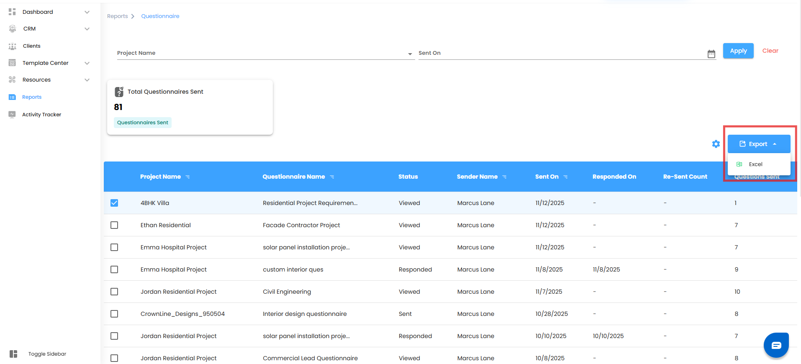Click the Template Center icon

tap(12, 63)
